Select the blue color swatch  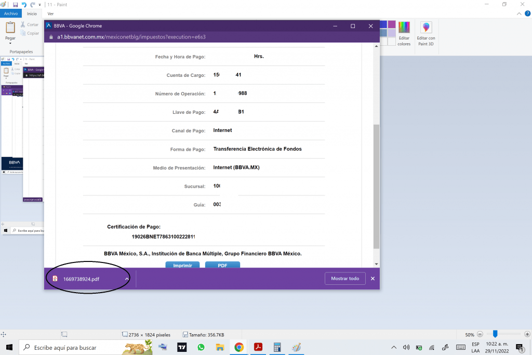[383, 24]
